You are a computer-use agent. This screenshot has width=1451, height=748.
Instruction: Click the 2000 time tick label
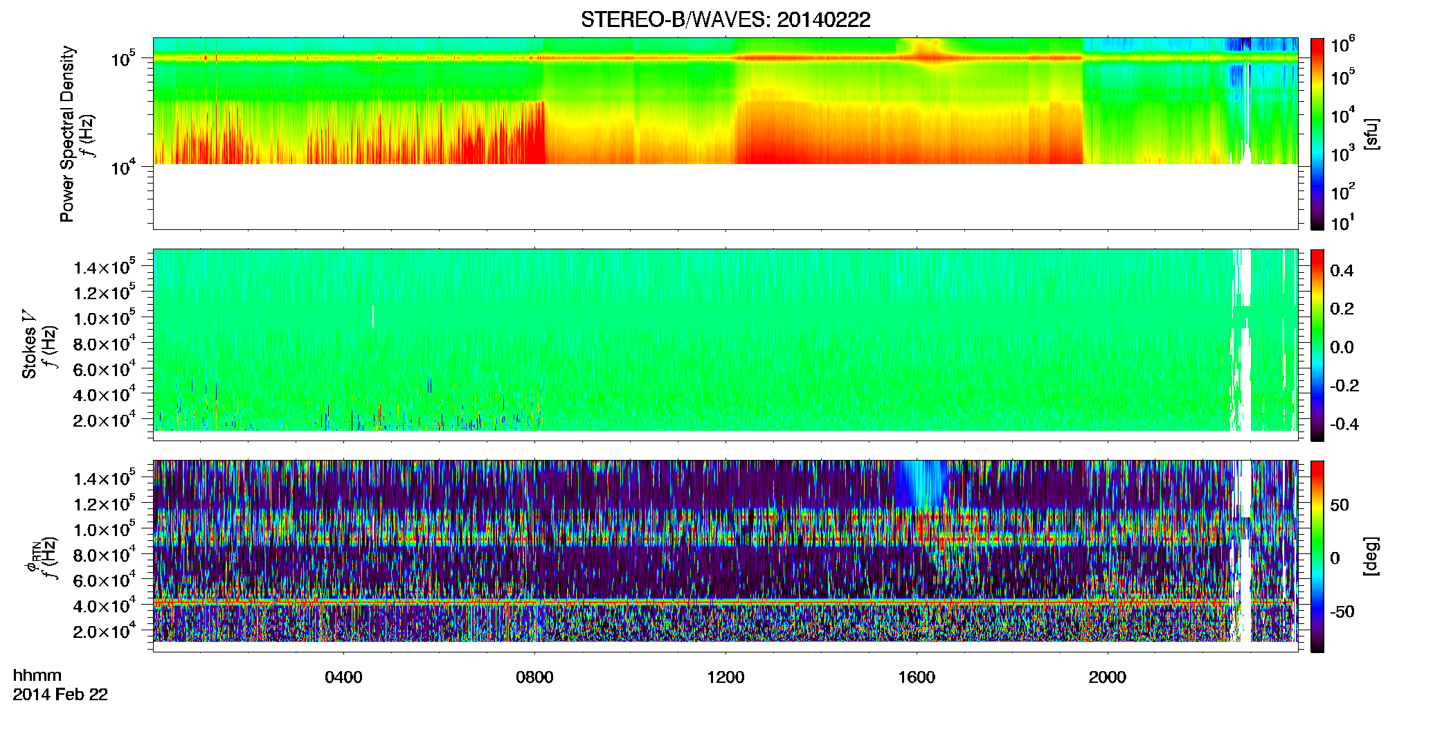1108,677
